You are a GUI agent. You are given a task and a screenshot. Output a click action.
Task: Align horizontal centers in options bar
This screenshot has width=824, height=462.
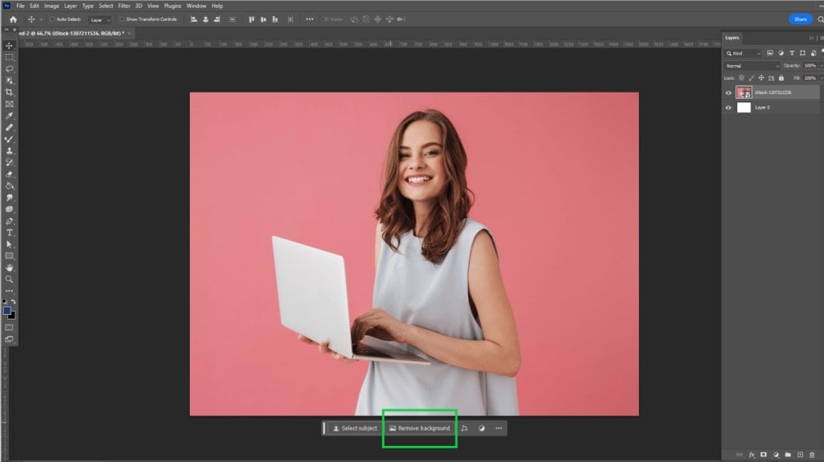[x=205, y=19]
